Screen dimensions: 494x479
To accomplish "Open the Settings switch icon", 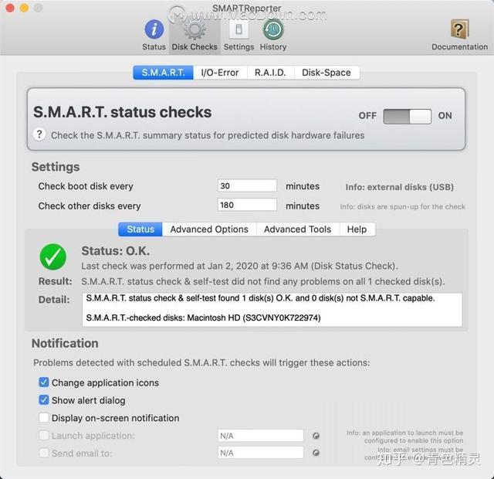I will tap(239, 29).
